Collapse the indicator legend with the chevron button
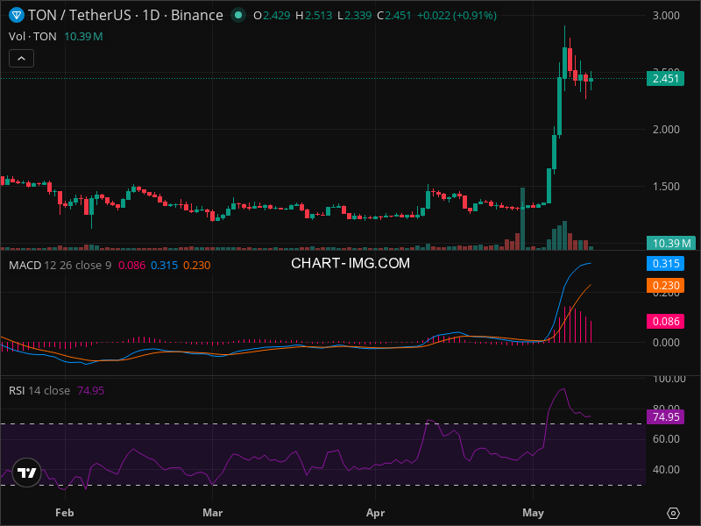Screen dimensions: 701x526 [21, 59]
